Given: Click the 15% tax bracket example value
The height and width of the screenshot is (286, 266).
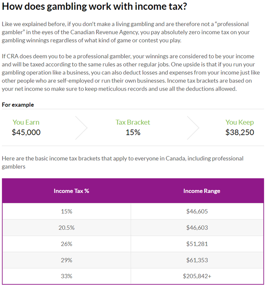Looking at the screenshot, I should 133,132.
